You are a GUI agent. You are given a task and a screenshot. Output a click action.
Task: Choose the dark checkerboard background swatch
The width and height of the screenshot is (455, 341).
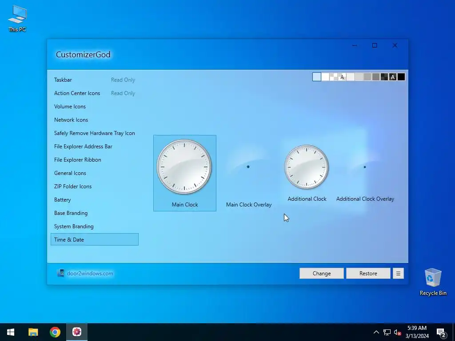pos(384,77)
